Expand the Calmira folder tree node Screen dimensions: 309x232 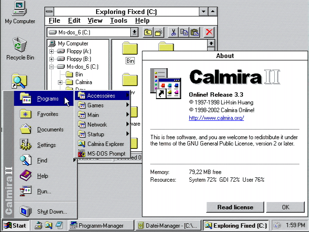[60, 82]
